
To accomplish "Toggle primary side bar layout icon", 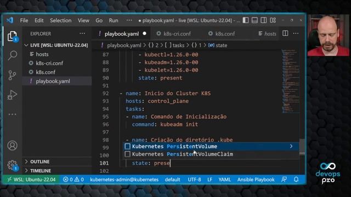I will click(x=246, y=20).
